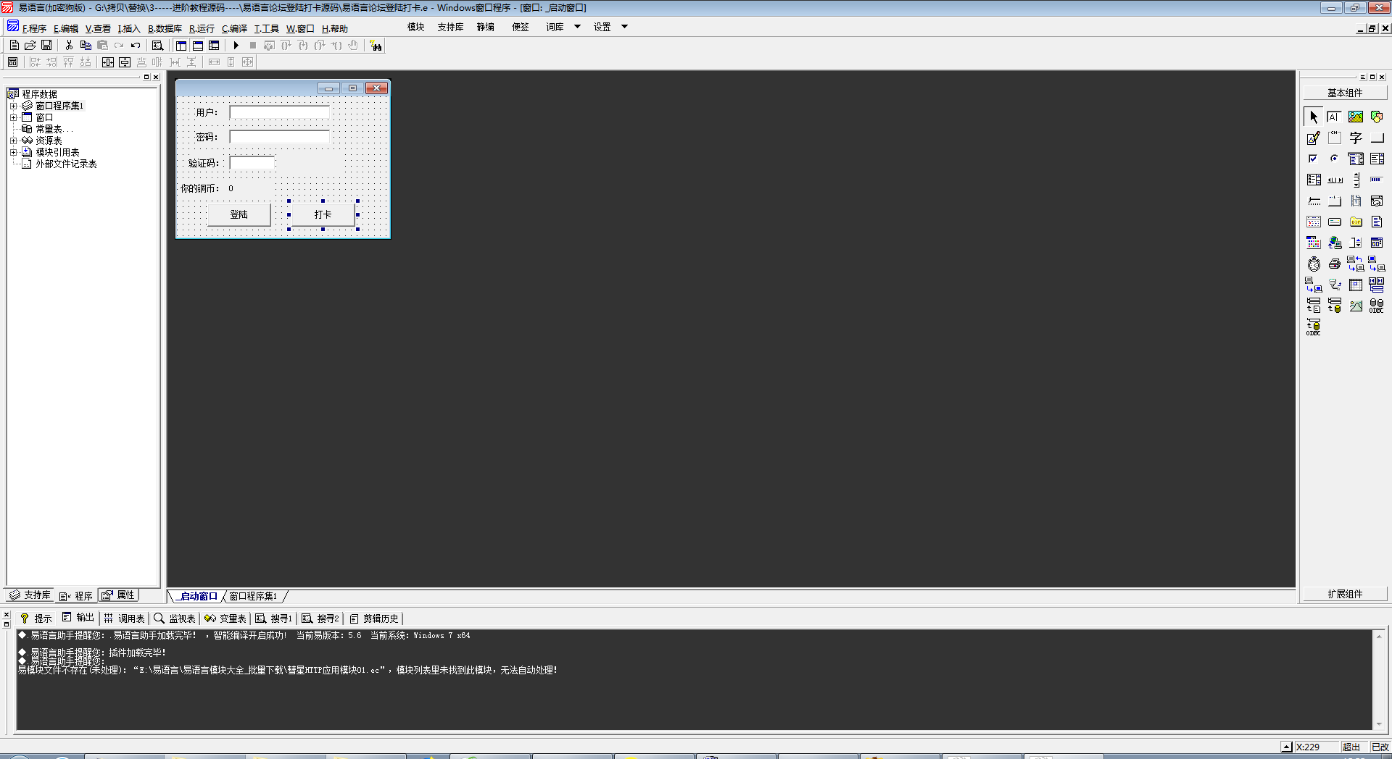Click the 模块 toolbar text button
The width and height of the screenshot is (1392, 759).
(415, 27)
